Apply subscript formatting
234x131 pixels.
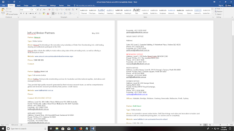coord(33,13)
